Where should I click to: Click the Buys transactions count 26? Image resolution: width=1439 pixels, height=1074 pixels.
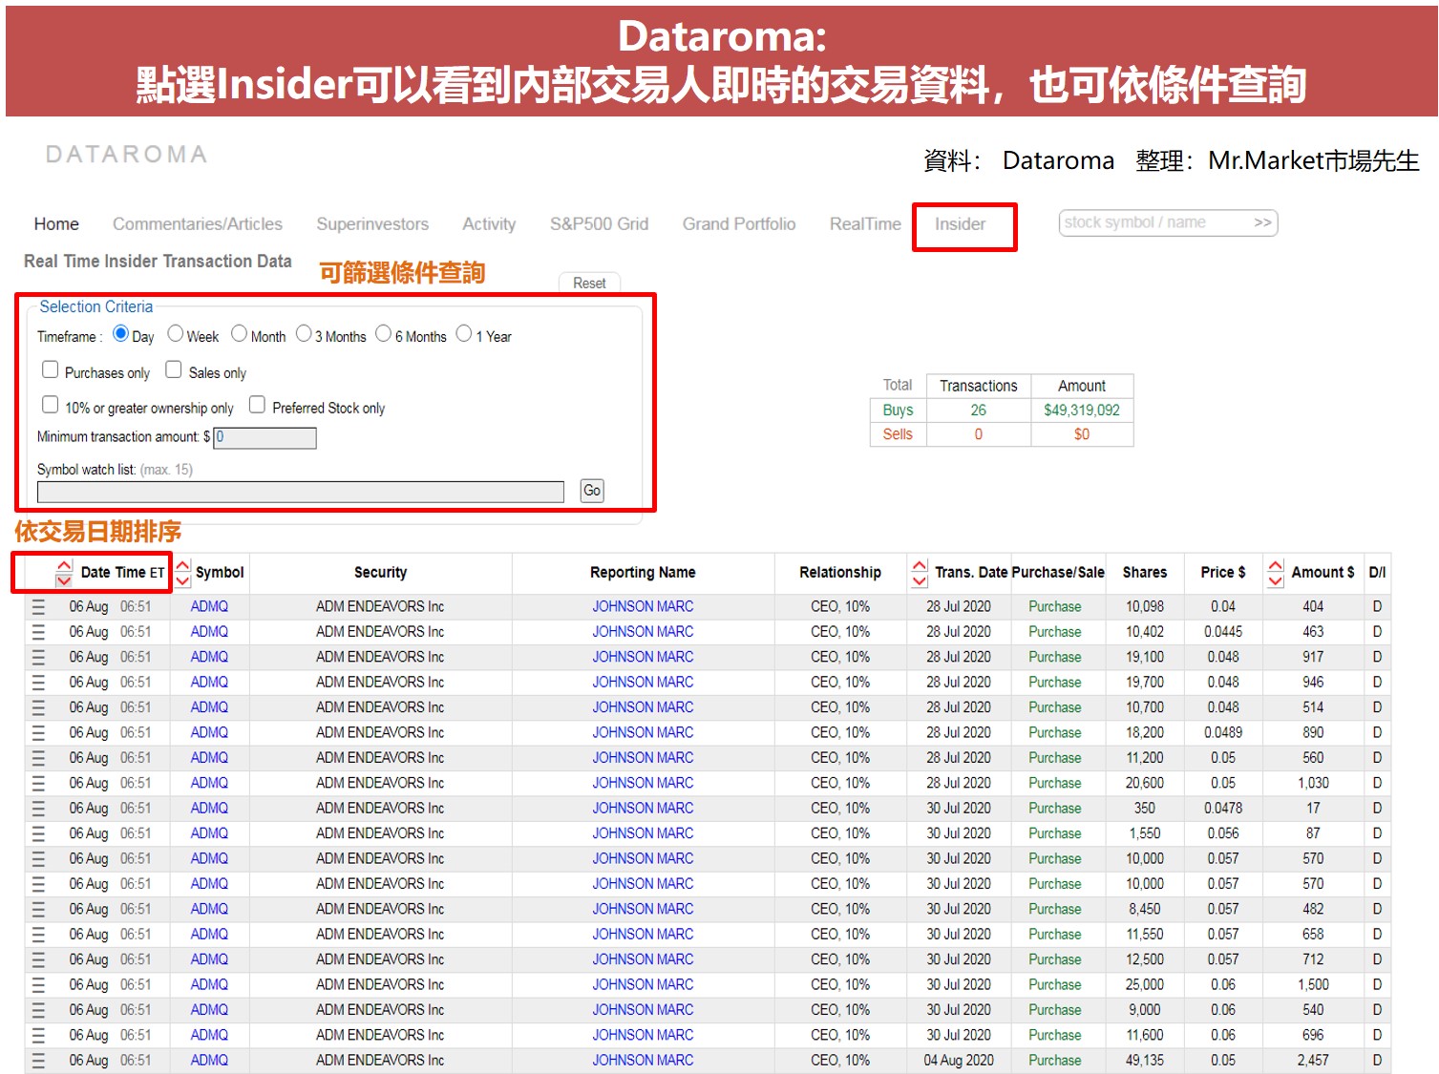click(979, 411)
